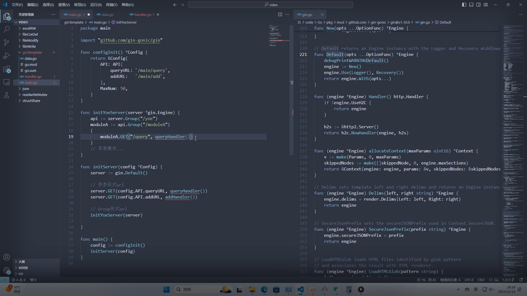The image size is (527, 296).
Task: Toggle primary side bar visibility
Action: click(x=464, y=5)
